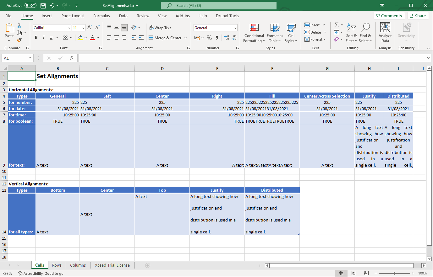Click Sort & Filter button
433x277 pixels.
(351, 33)
